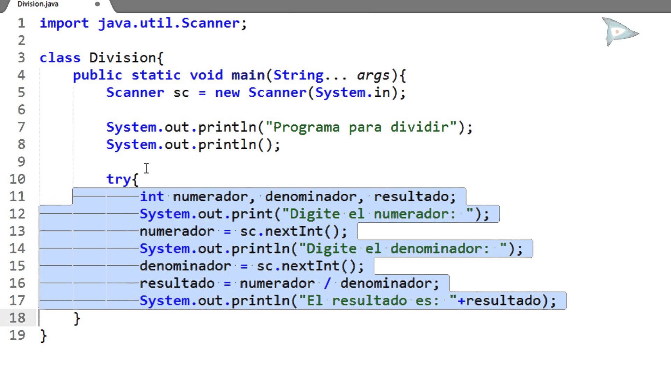
Task: Click the Division.java tab
Action: point(38,4)
